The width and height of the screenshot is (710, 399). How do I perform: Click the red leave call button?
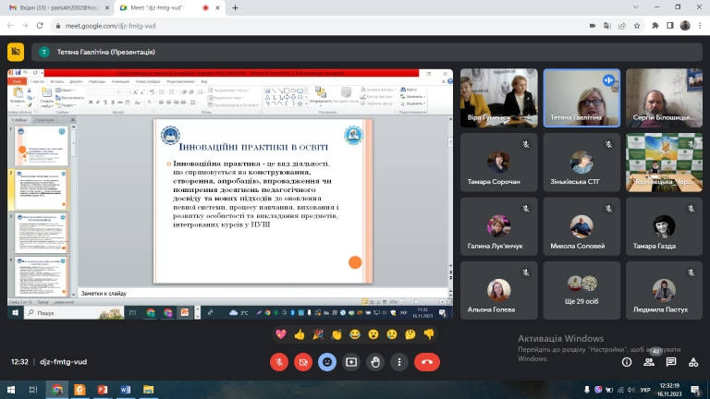point(426,362)
